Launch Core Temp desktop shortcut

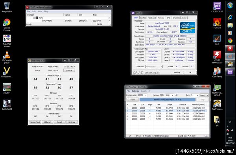217,72
